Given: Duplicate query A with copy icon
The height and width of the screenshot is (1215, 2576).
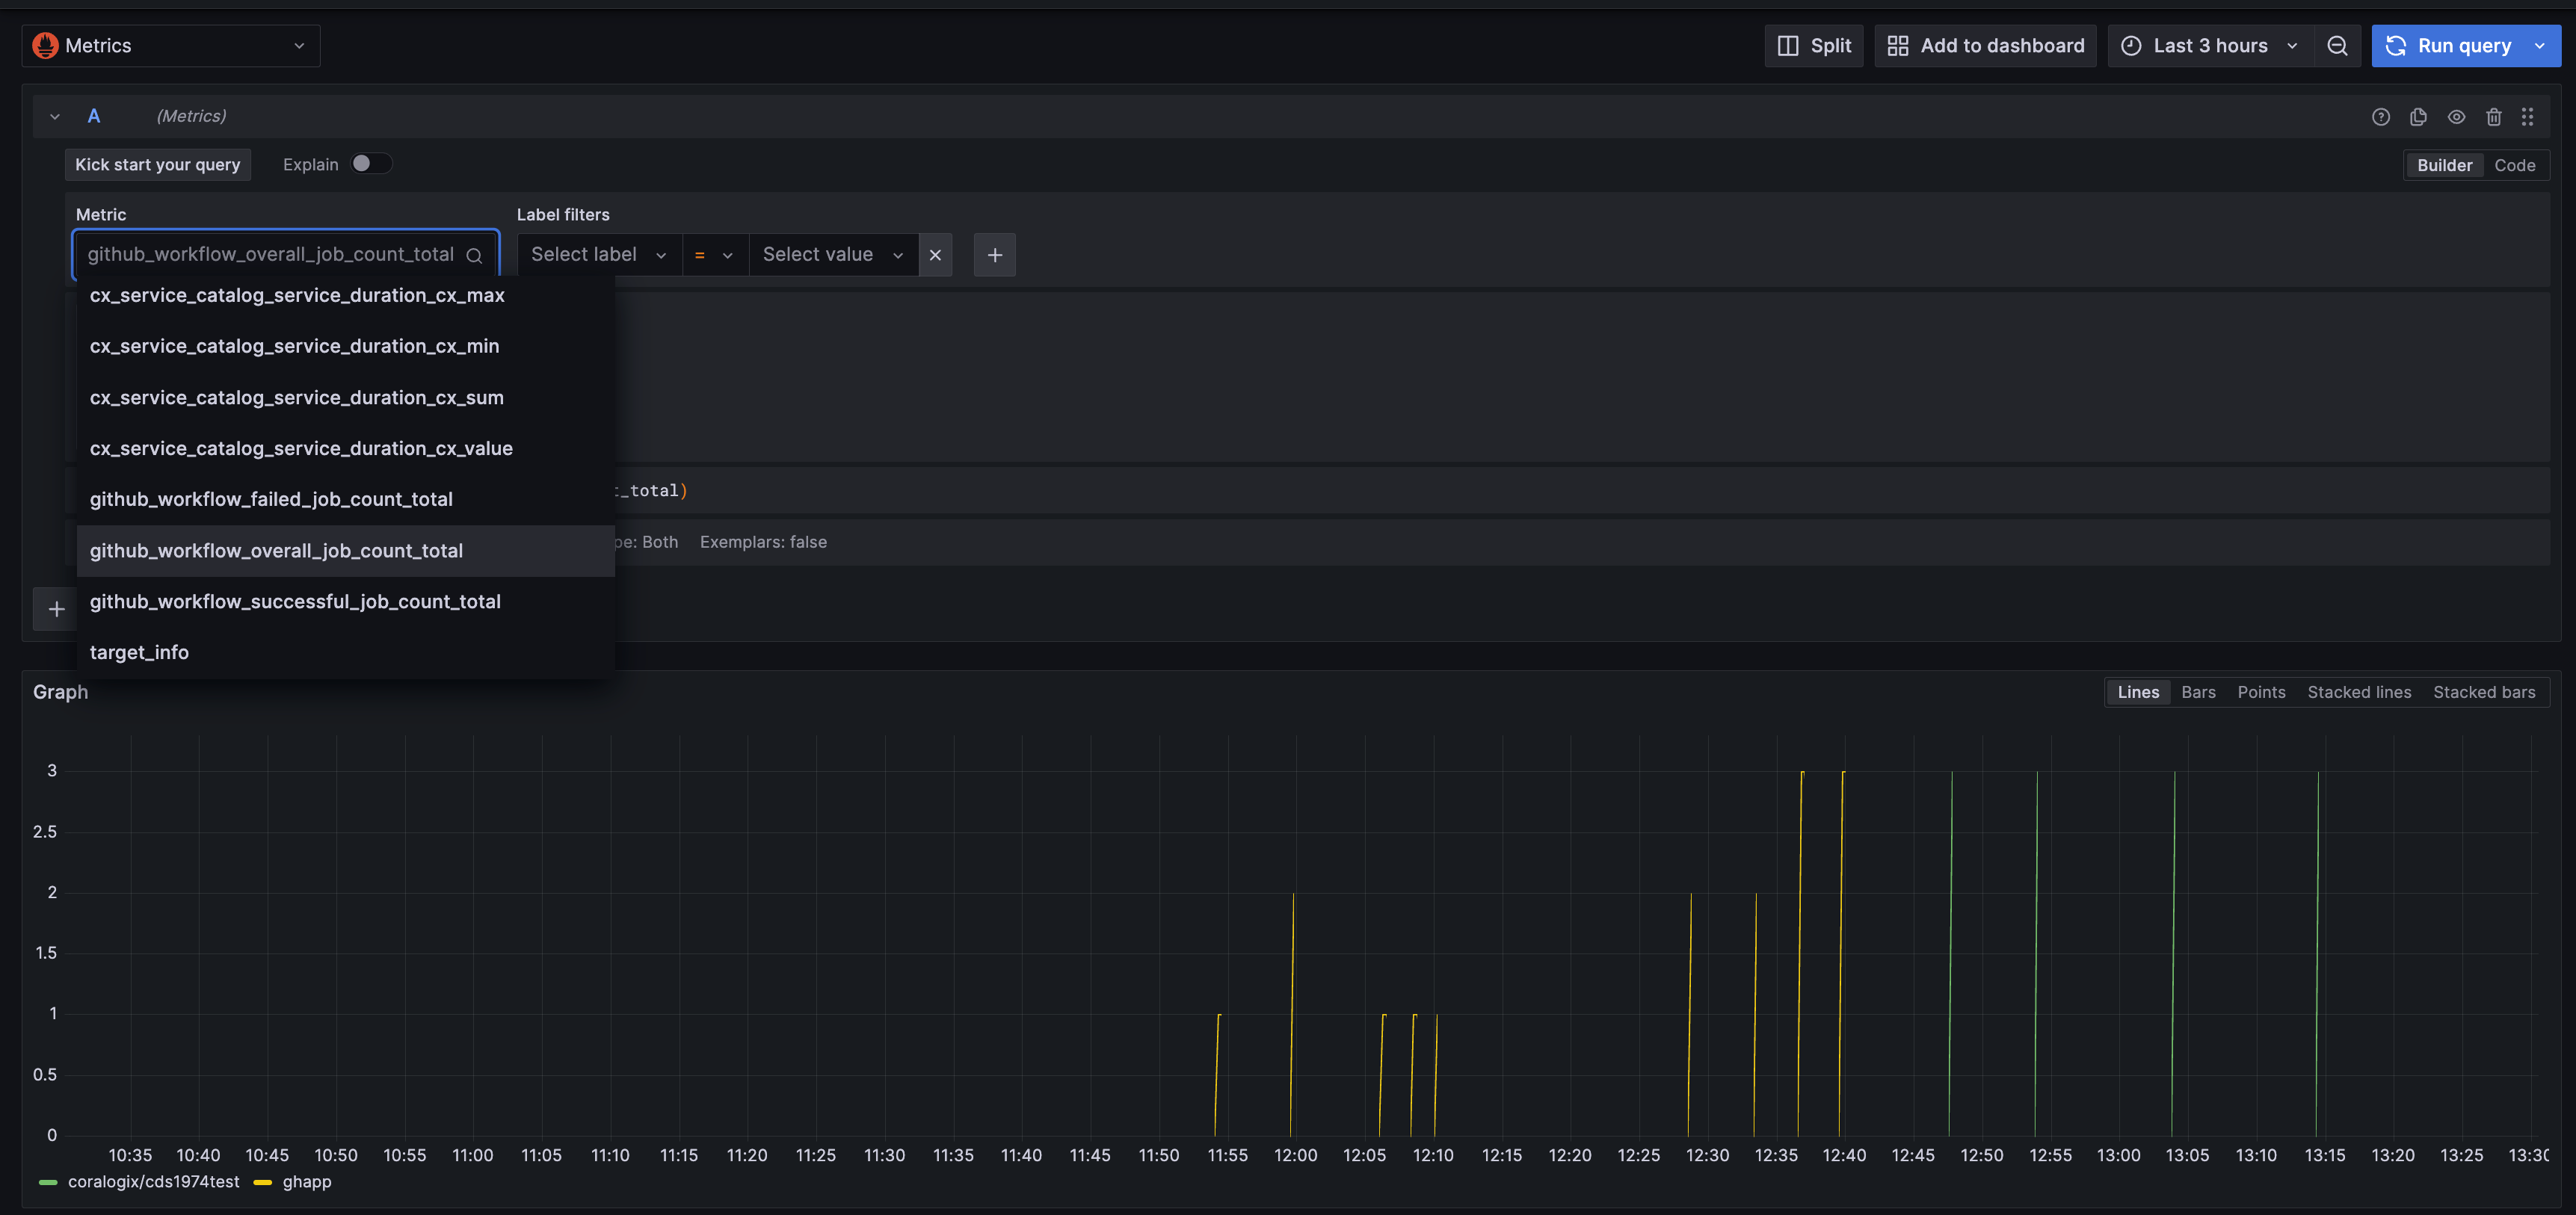Looking at the screenshot, I should click(x=2418, y=117).
